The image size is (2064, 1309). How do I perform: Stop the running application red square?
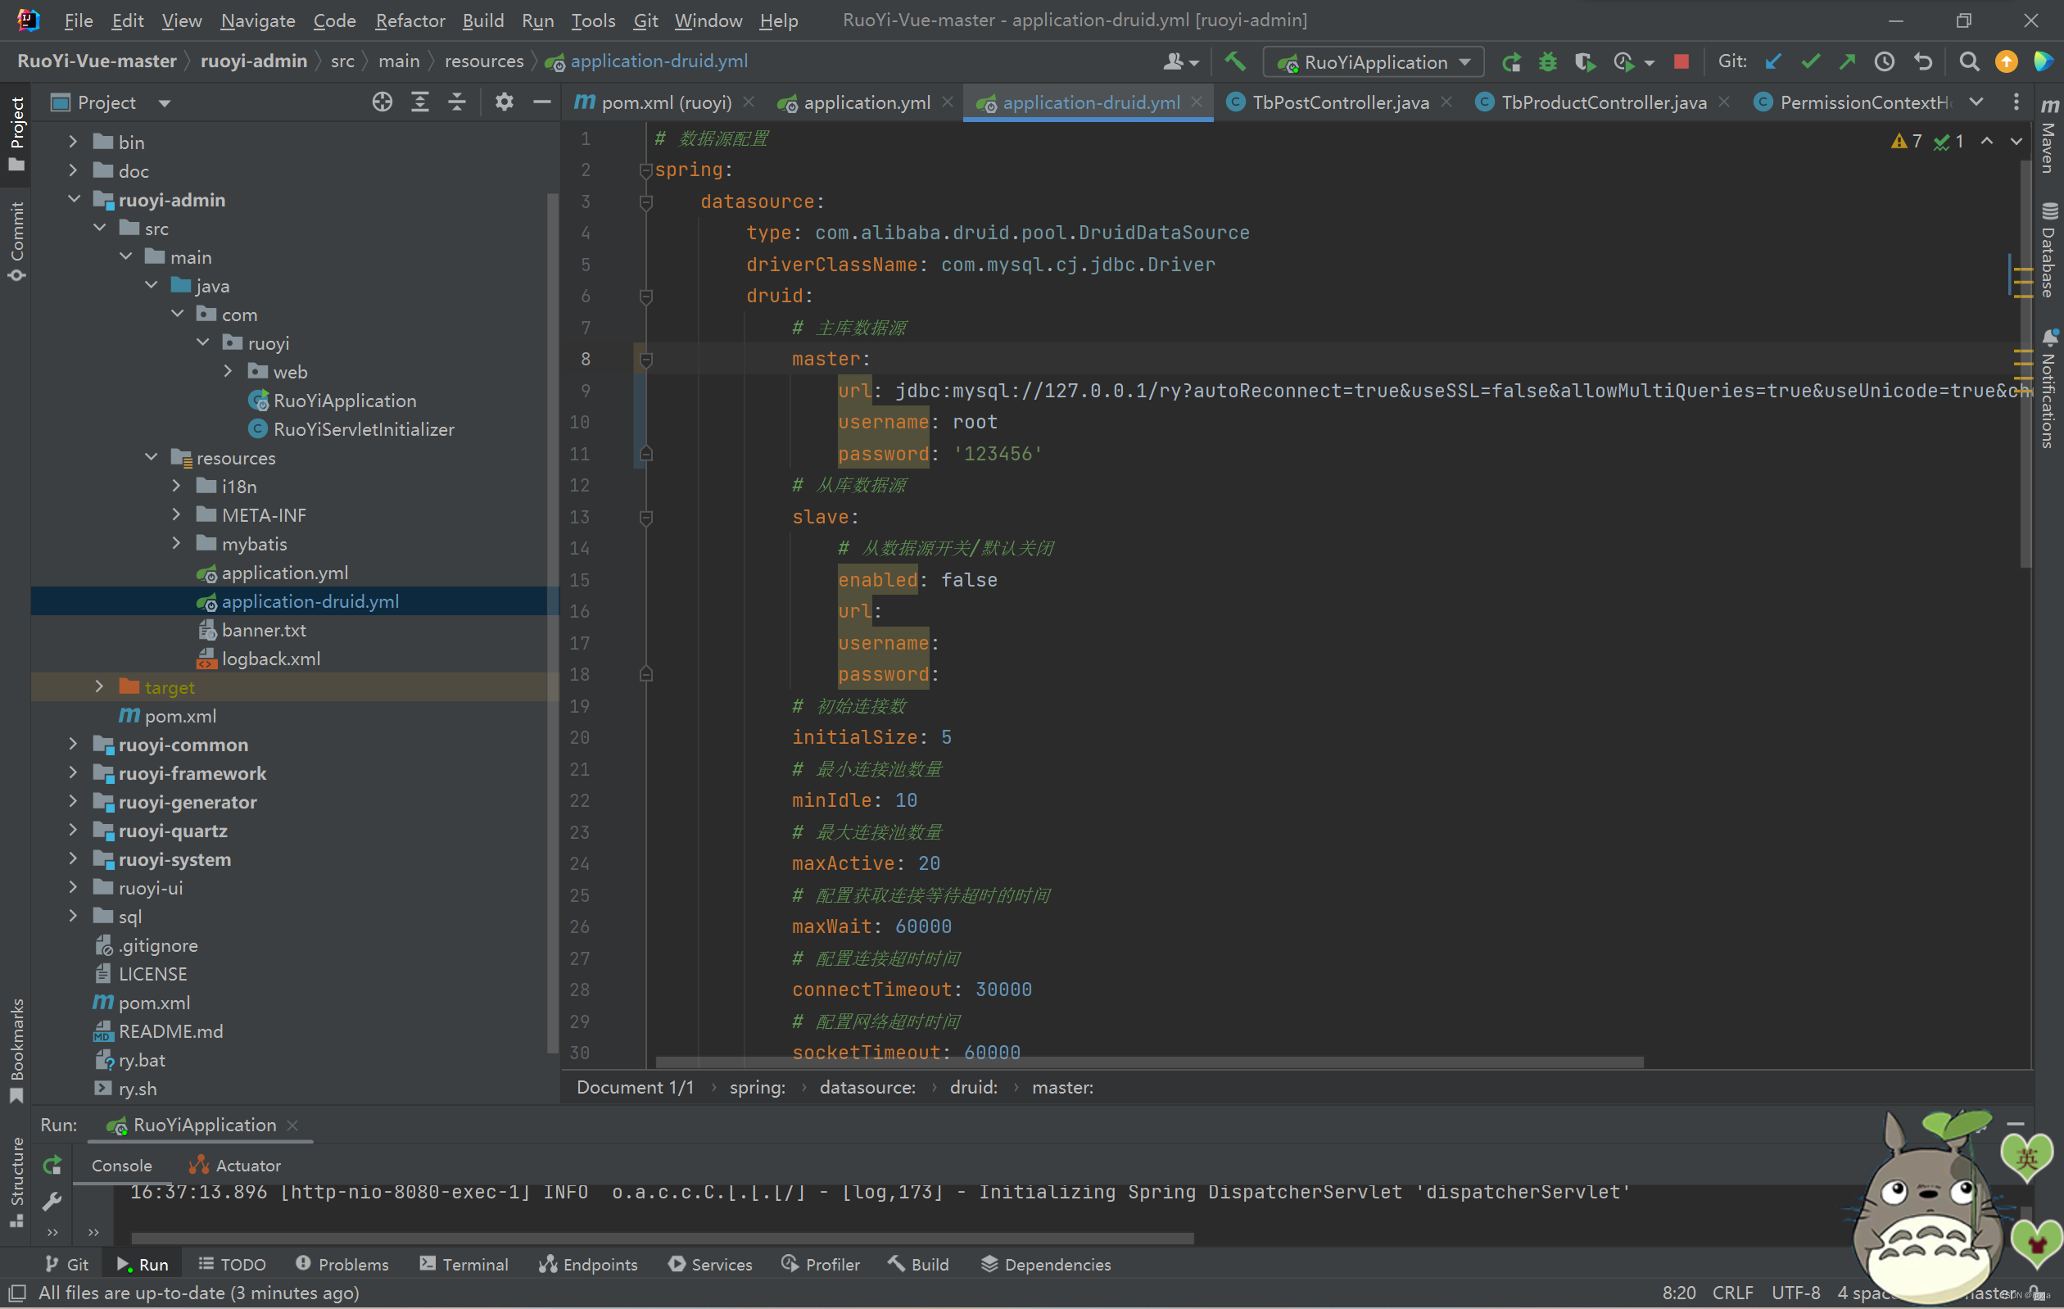pos(1681,61)
